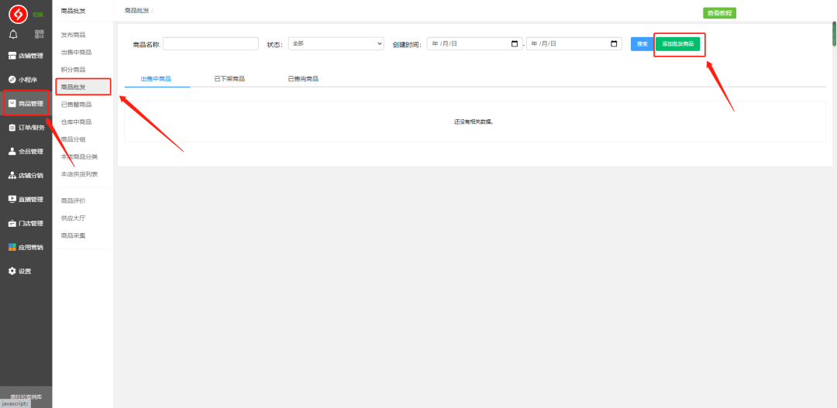Click the 小程序 mini-program icon
Viewport: 837px width, 408px height.
point(12,80)
